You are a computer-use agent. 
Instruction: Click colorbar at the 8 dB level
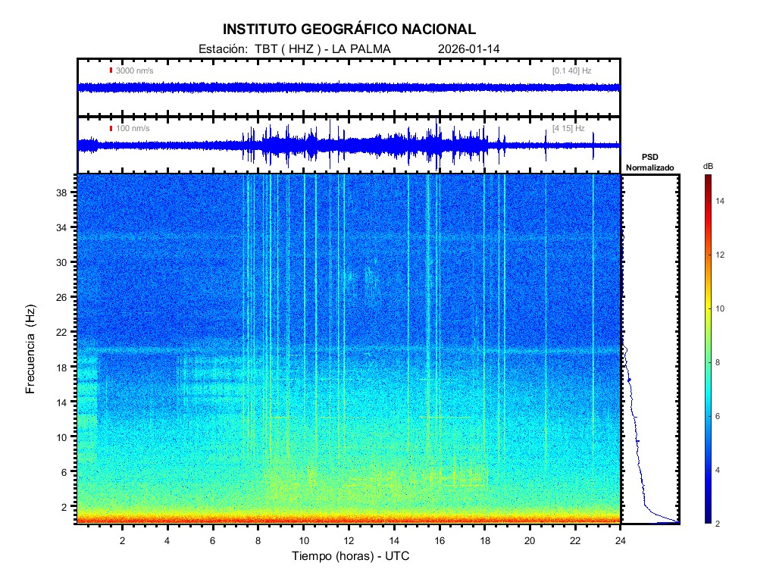707,363
